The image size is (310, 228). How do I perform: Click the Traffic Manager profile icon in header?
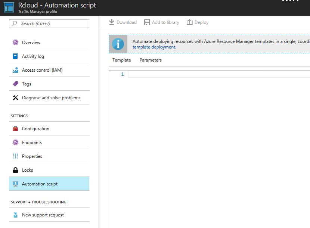pos(9,7)
